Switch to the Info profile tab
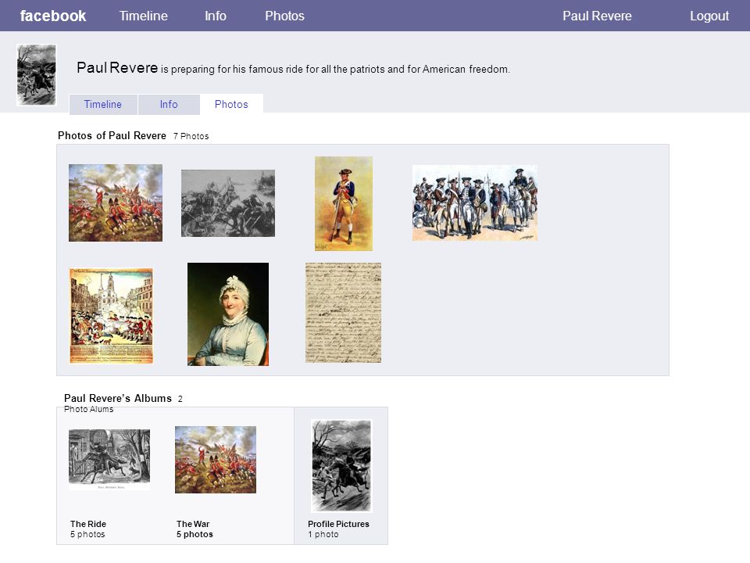 (x=169, y=104)
